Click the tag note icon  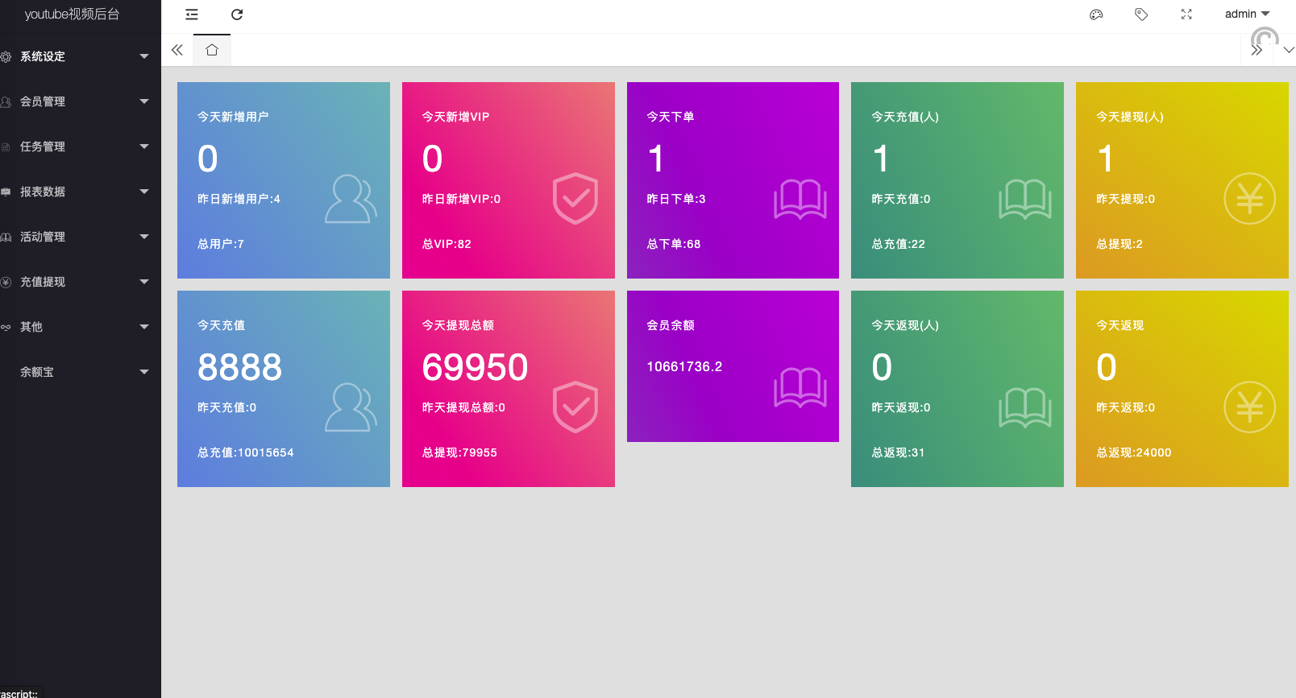[1141, 14]
